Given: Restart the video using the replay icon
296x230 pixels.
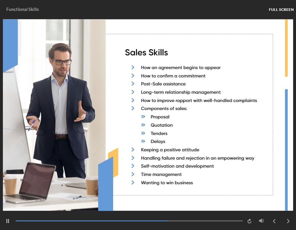Looking at the screenshot, I should (249, 221).
